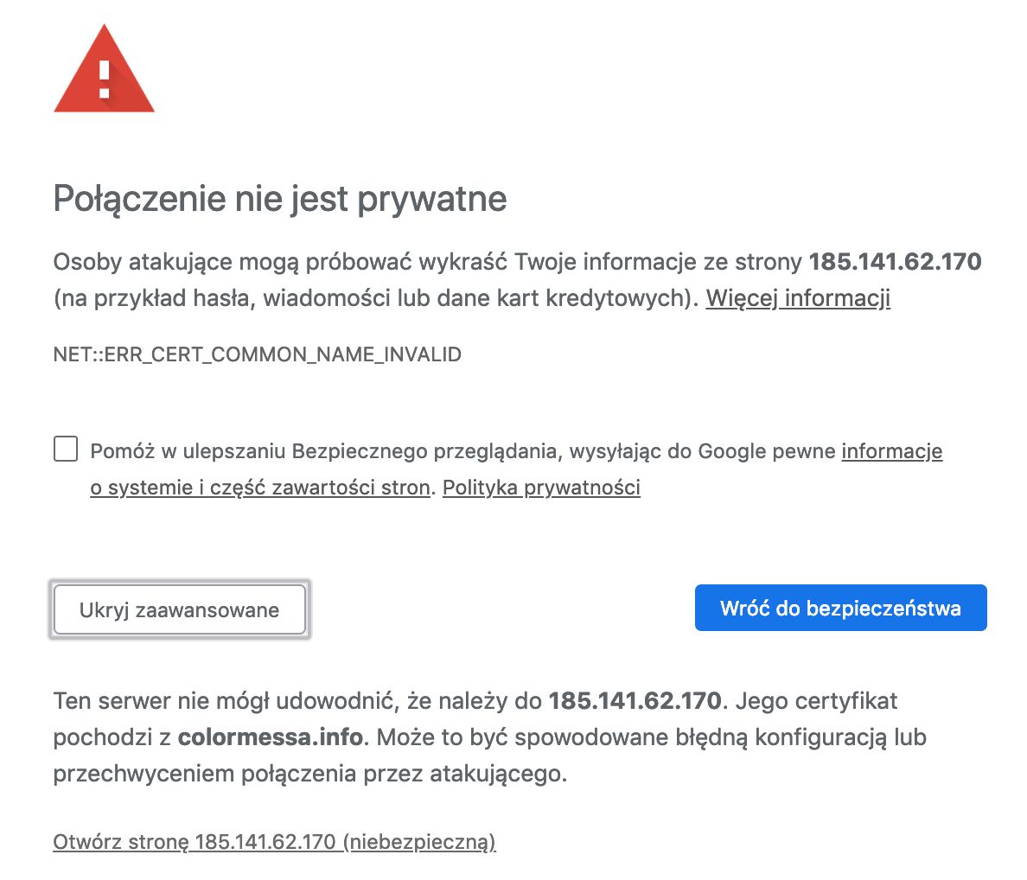This screenshot has height=880, width=1027.
Task: Click the bold colormessa.info domain text
Action: click(x=268, y=737)
